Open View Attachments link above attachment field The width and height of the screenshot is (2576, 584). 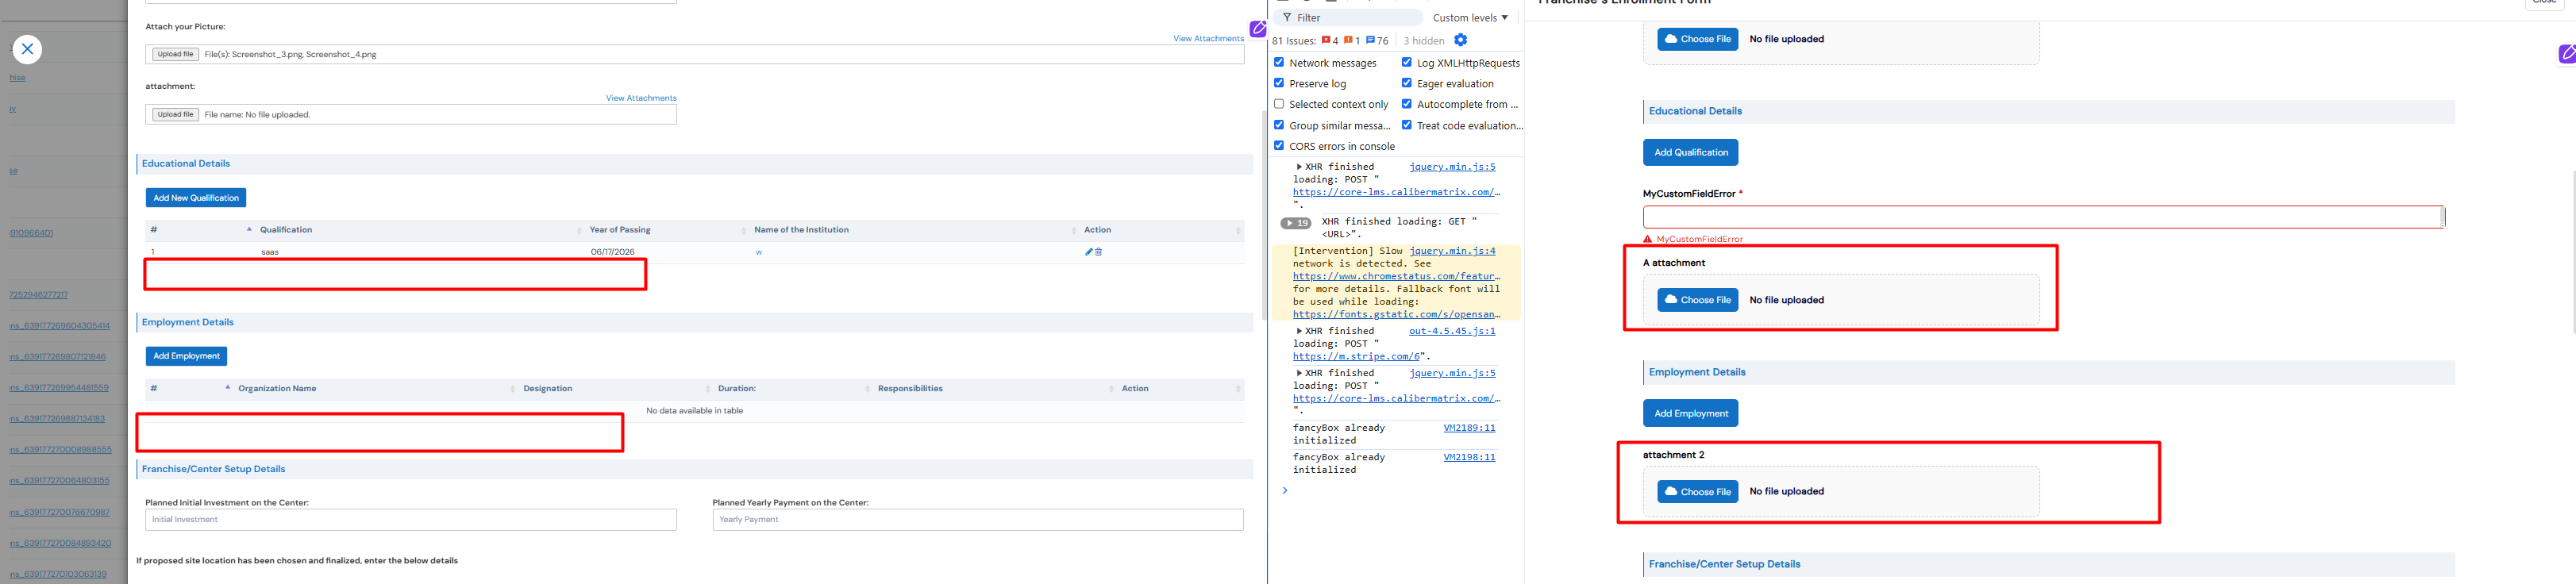click(x=641, y=98)
